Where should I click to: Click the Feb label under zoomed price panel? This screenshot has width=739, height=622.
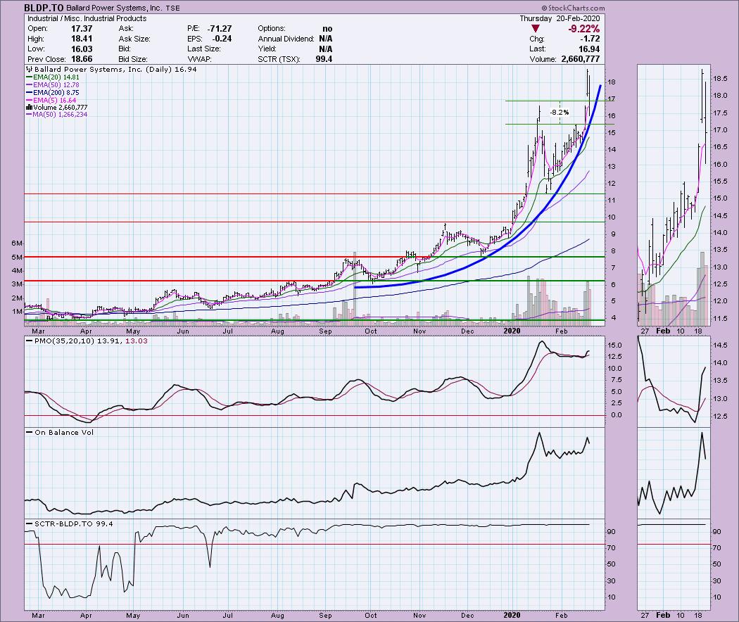pos(663,330)
